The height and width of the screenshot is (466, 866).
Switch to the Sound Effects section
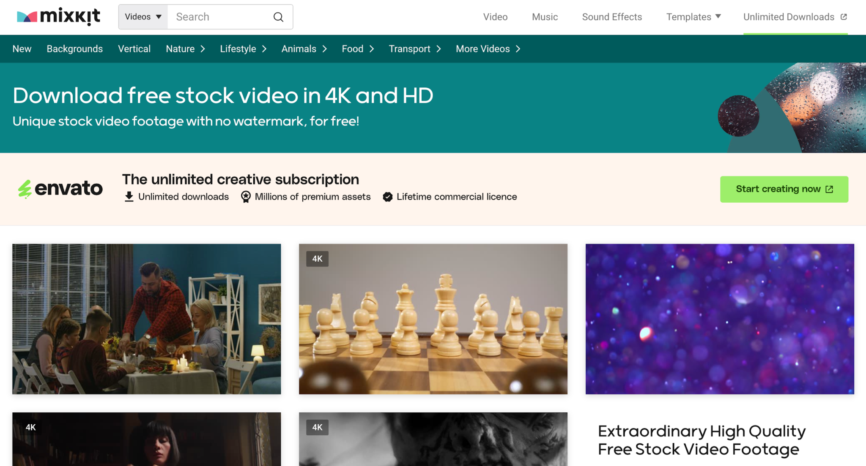(x=611, y=17)
